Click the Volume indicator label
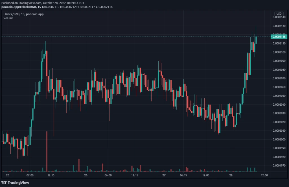The width and height of the screenshot is (289, 187). (x=8, y=18)
